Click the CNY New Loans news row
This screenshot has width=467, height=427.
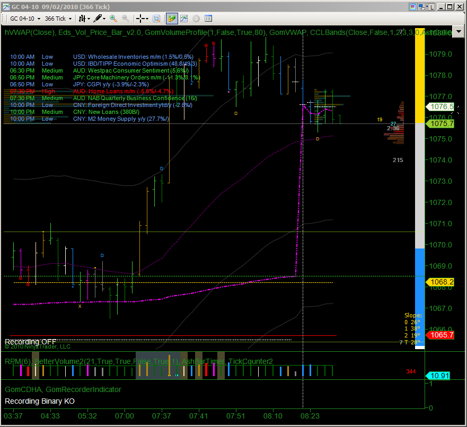click(74, 112)
